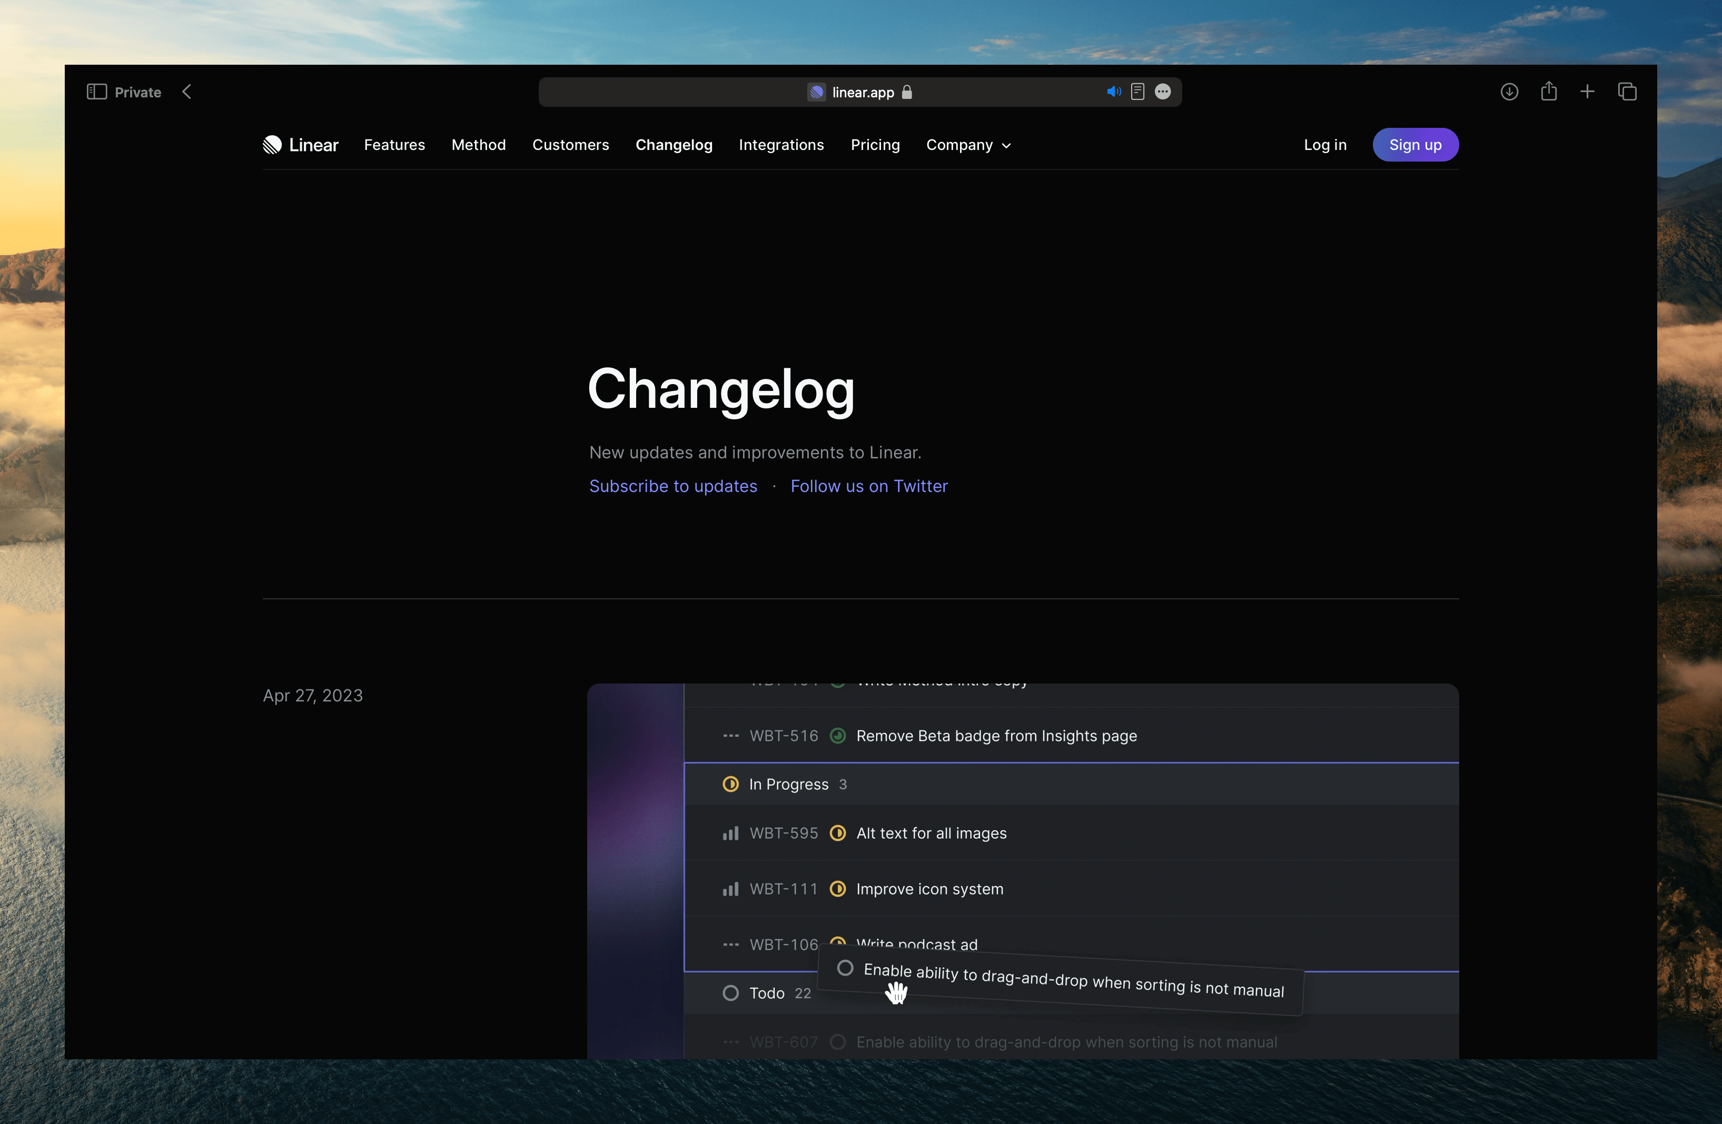Click the In Progress status icon
The width and height of the screenshot is (1722, 1124).
tap(729, 784)
